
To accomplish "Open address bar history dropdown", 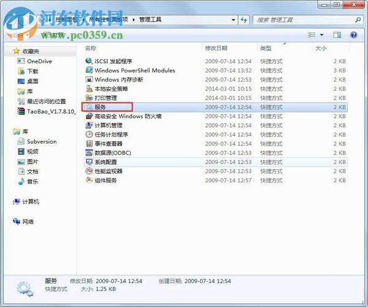I will pyautogui.click(x=233, y=20).
